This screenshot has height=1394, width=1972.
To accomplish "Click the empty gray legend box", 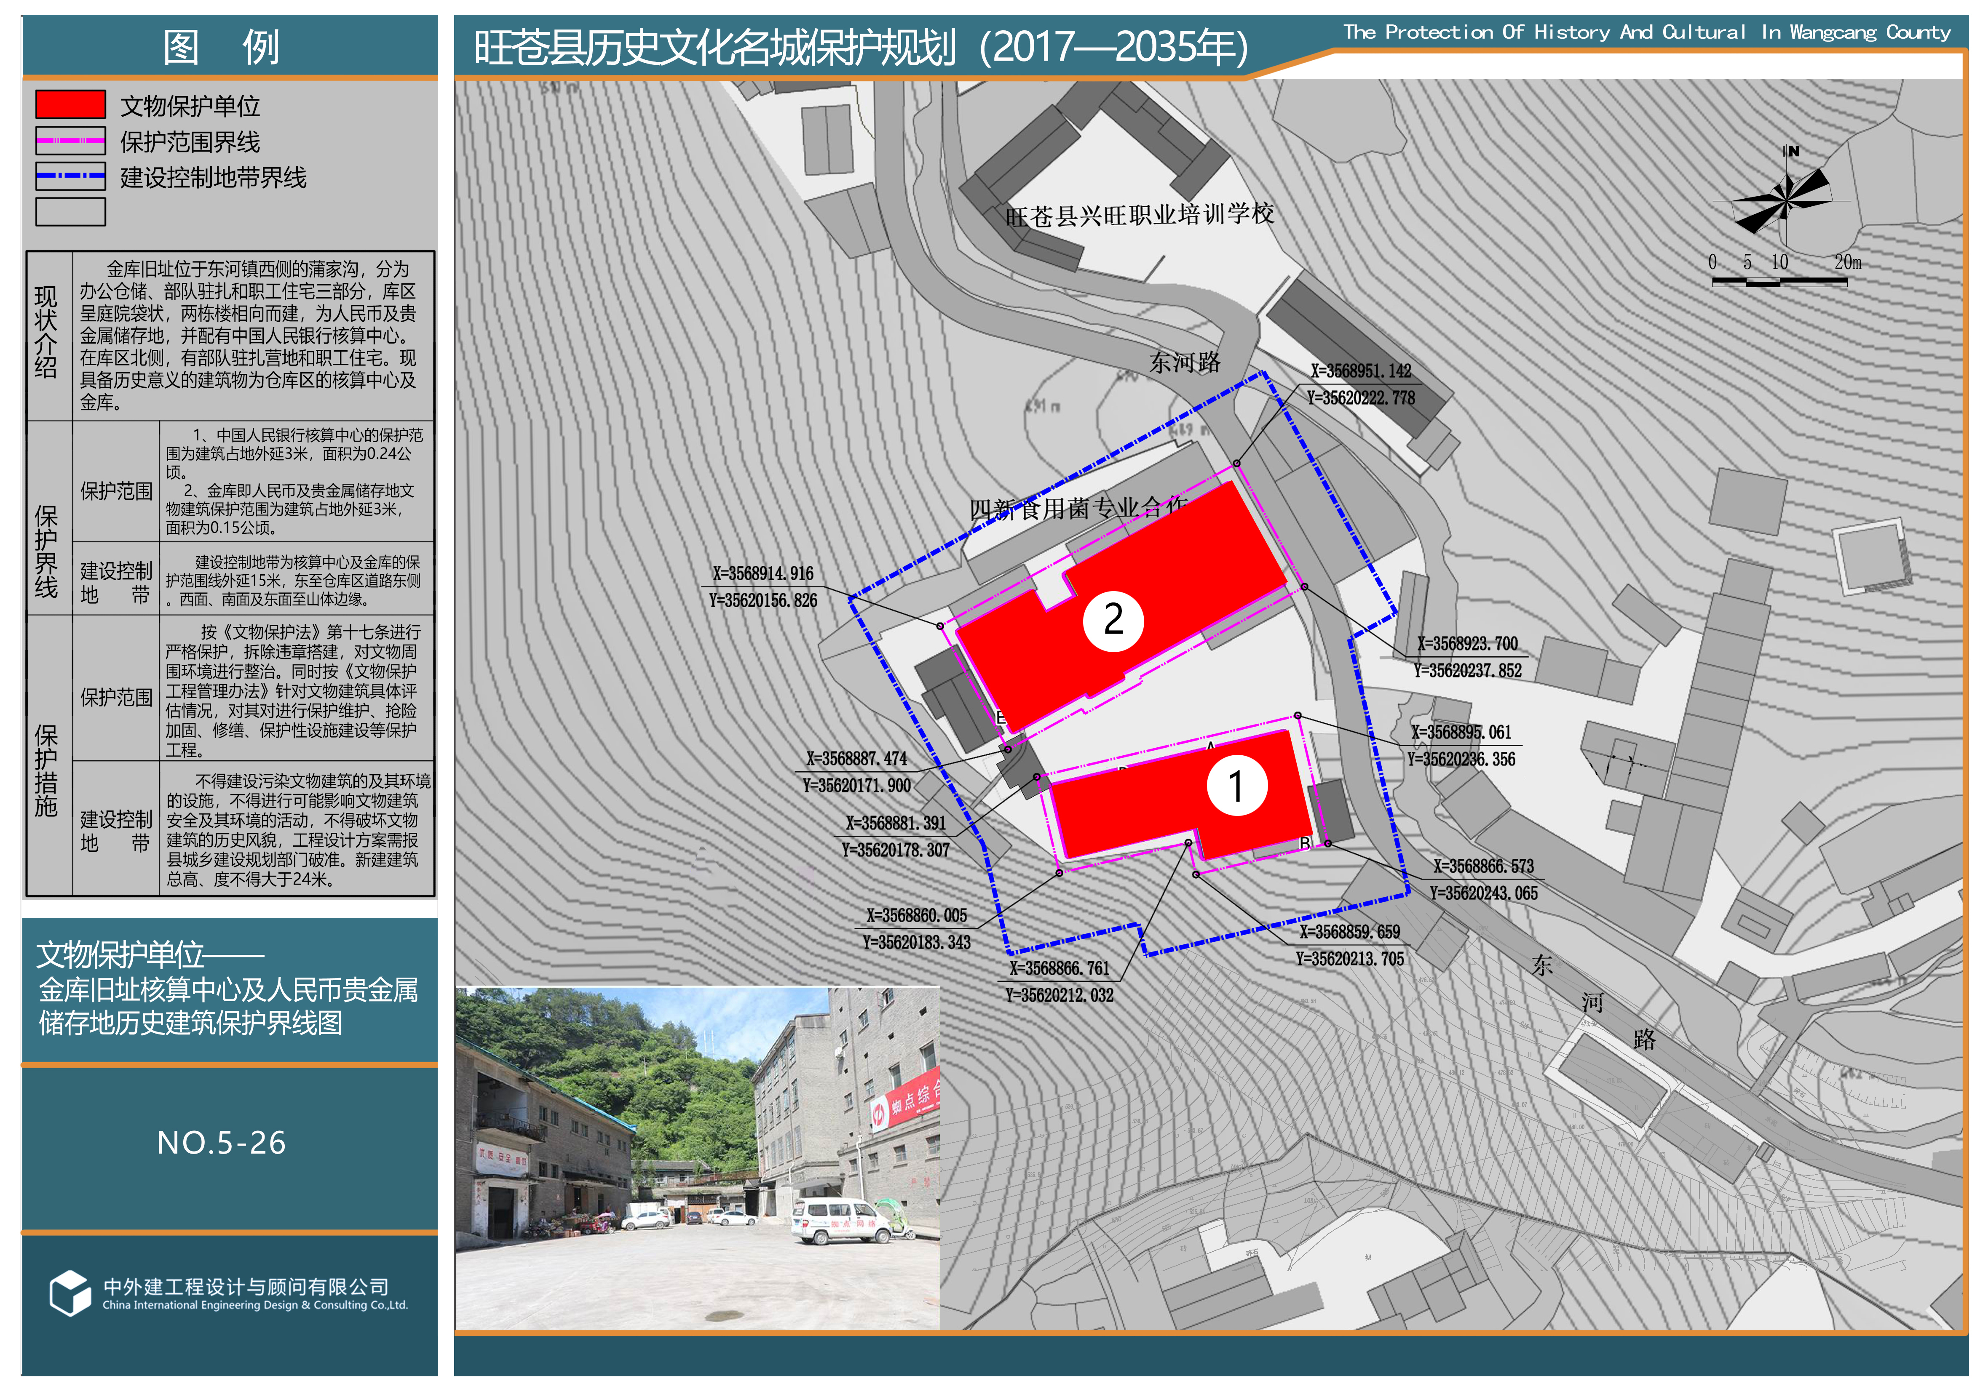I will [70, 212].
